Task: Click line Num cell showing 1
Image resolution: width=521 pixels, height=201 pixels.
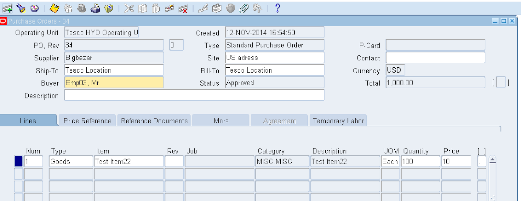Action: pyautogui.click(x=34, y=161)
